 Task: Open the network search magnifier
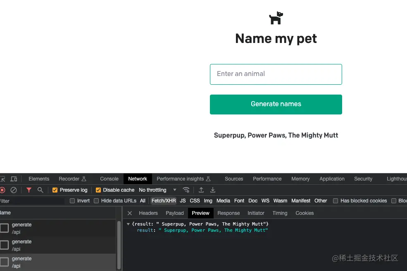[40, 190]
